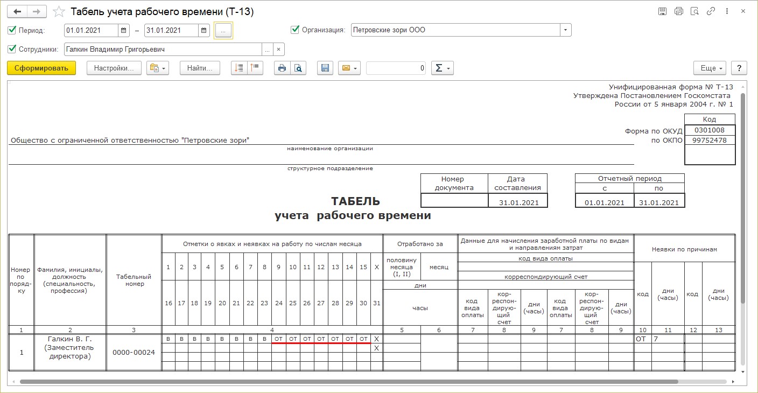
Task: Expand all groups icon
Action: (x=239, y=68)
